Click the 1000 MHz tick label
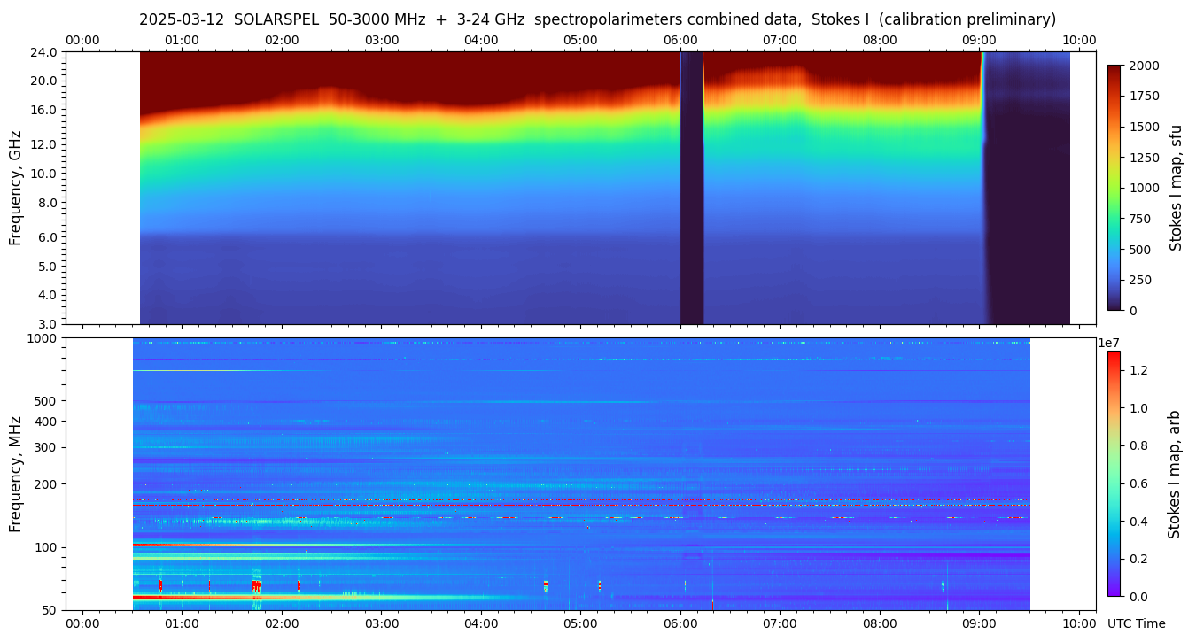This screenshot has height=642, width=1196. [43, 338]
